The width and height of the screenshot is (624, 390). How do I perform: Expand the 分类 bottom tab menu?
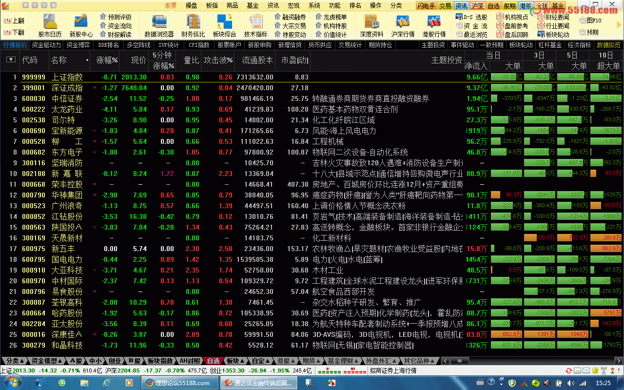(x=15, y=361)
